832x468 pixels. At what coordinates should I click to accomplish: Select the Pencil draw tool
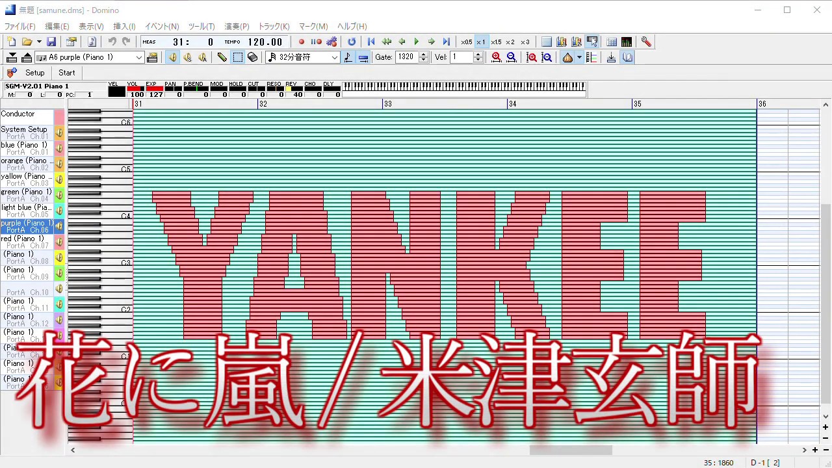click(222, 57)
